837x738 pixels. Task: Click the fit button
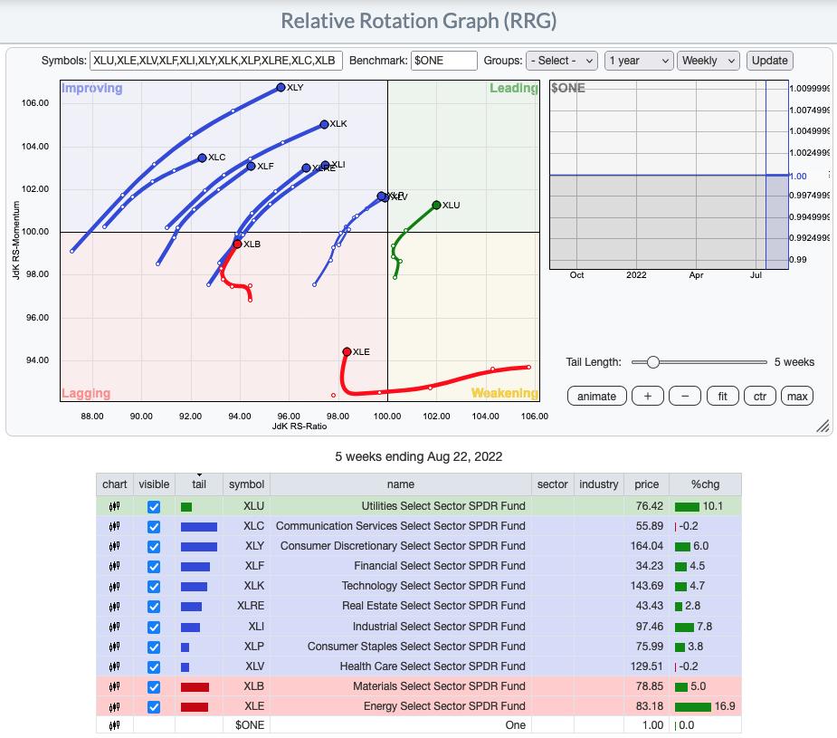tap(722, 397)
